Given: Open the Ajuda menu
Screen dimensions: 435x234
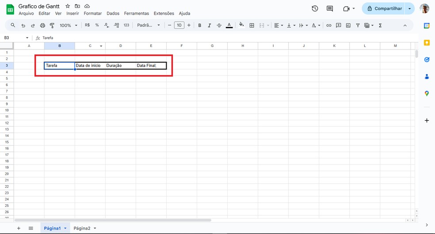Looking at the screenshot, I should (x=184, y=13).
